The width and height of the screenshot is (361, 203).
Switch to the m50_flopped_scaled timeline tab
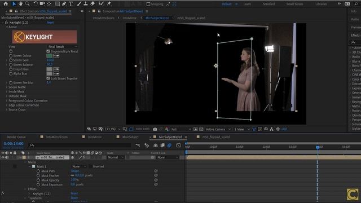[215, 137]
